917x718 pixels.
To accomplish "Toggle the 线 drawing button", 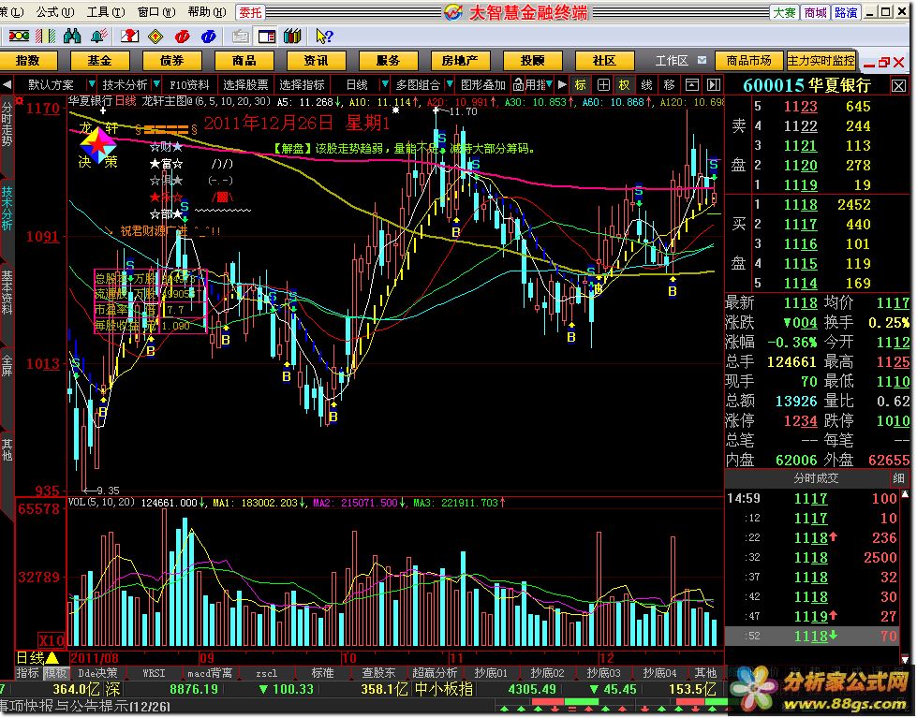I will pos(646,85).
